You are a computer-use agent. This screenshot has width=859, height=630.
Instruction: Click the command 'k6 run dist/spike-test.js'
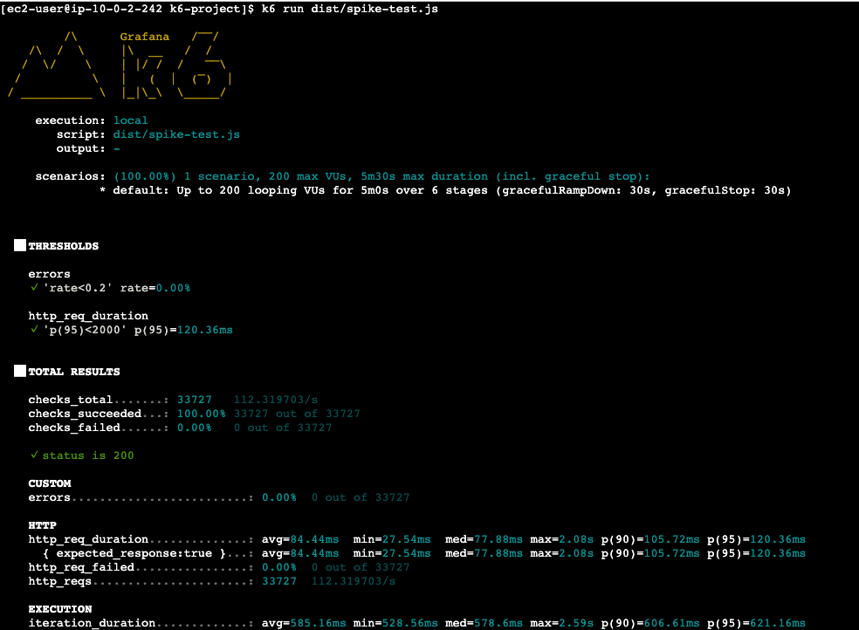(349, 9)
